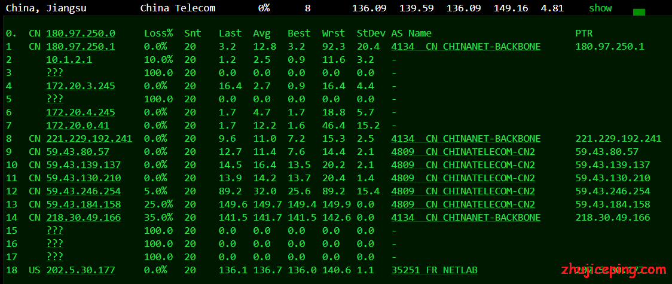
Task: Open the 35251 FR NETLAB AS link
Action: 434,270
